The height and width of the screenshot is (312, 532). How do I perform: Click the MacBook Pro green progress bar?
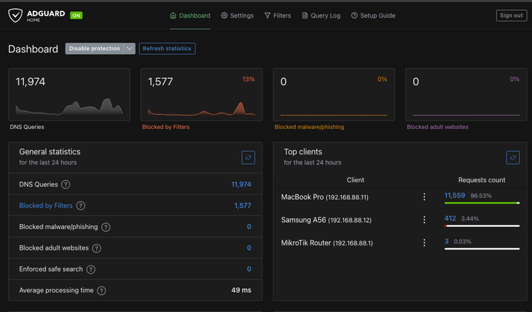point(482,203)
